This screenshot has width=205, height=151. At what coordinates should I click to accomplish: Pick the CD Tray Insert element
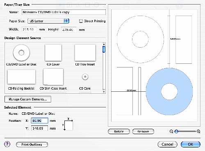(85, 53)
